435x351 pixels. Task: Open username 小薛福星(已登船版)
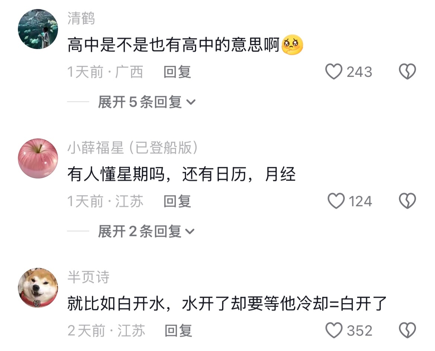[132, 148]
